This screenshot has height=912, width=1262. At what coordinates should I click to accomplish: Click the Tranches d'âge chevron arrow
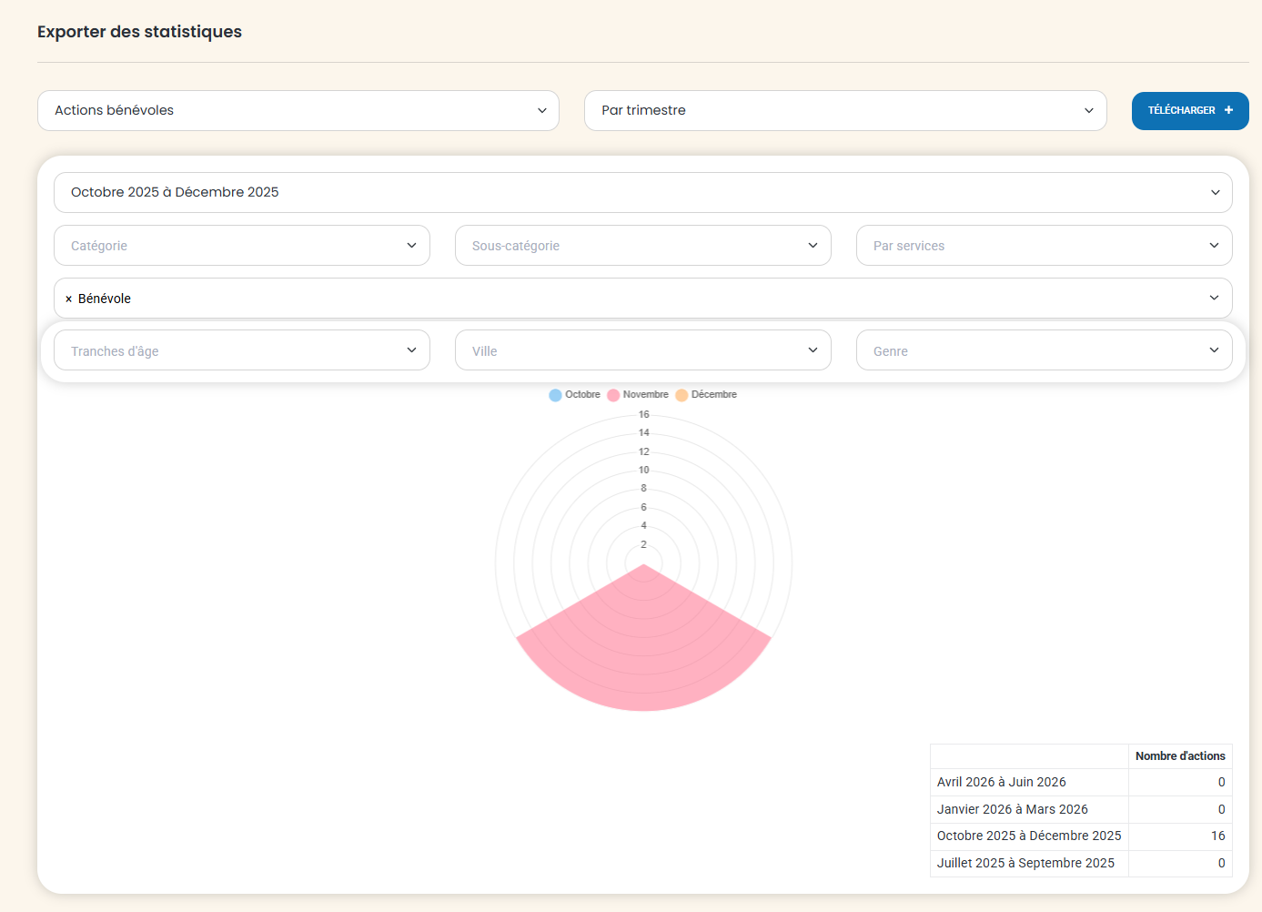(x=411, y=350)
